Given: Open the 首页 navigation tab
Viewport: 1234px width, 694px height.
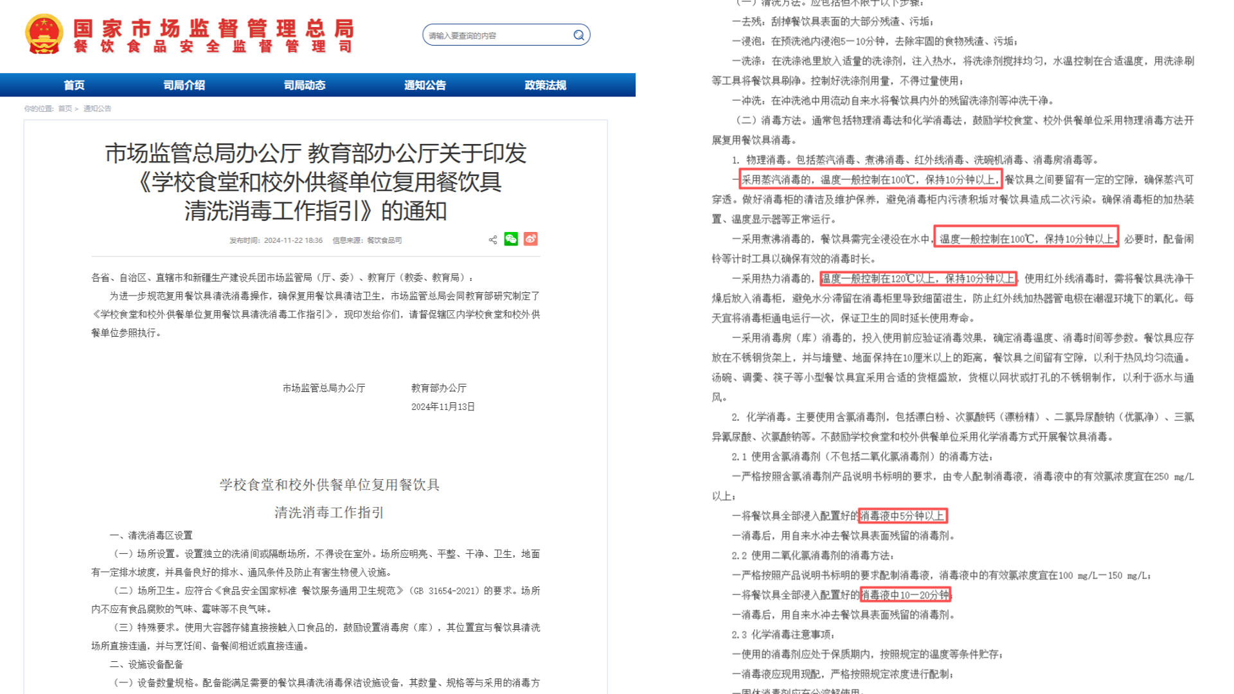Looking at the screenshot, I should point(74,85).
